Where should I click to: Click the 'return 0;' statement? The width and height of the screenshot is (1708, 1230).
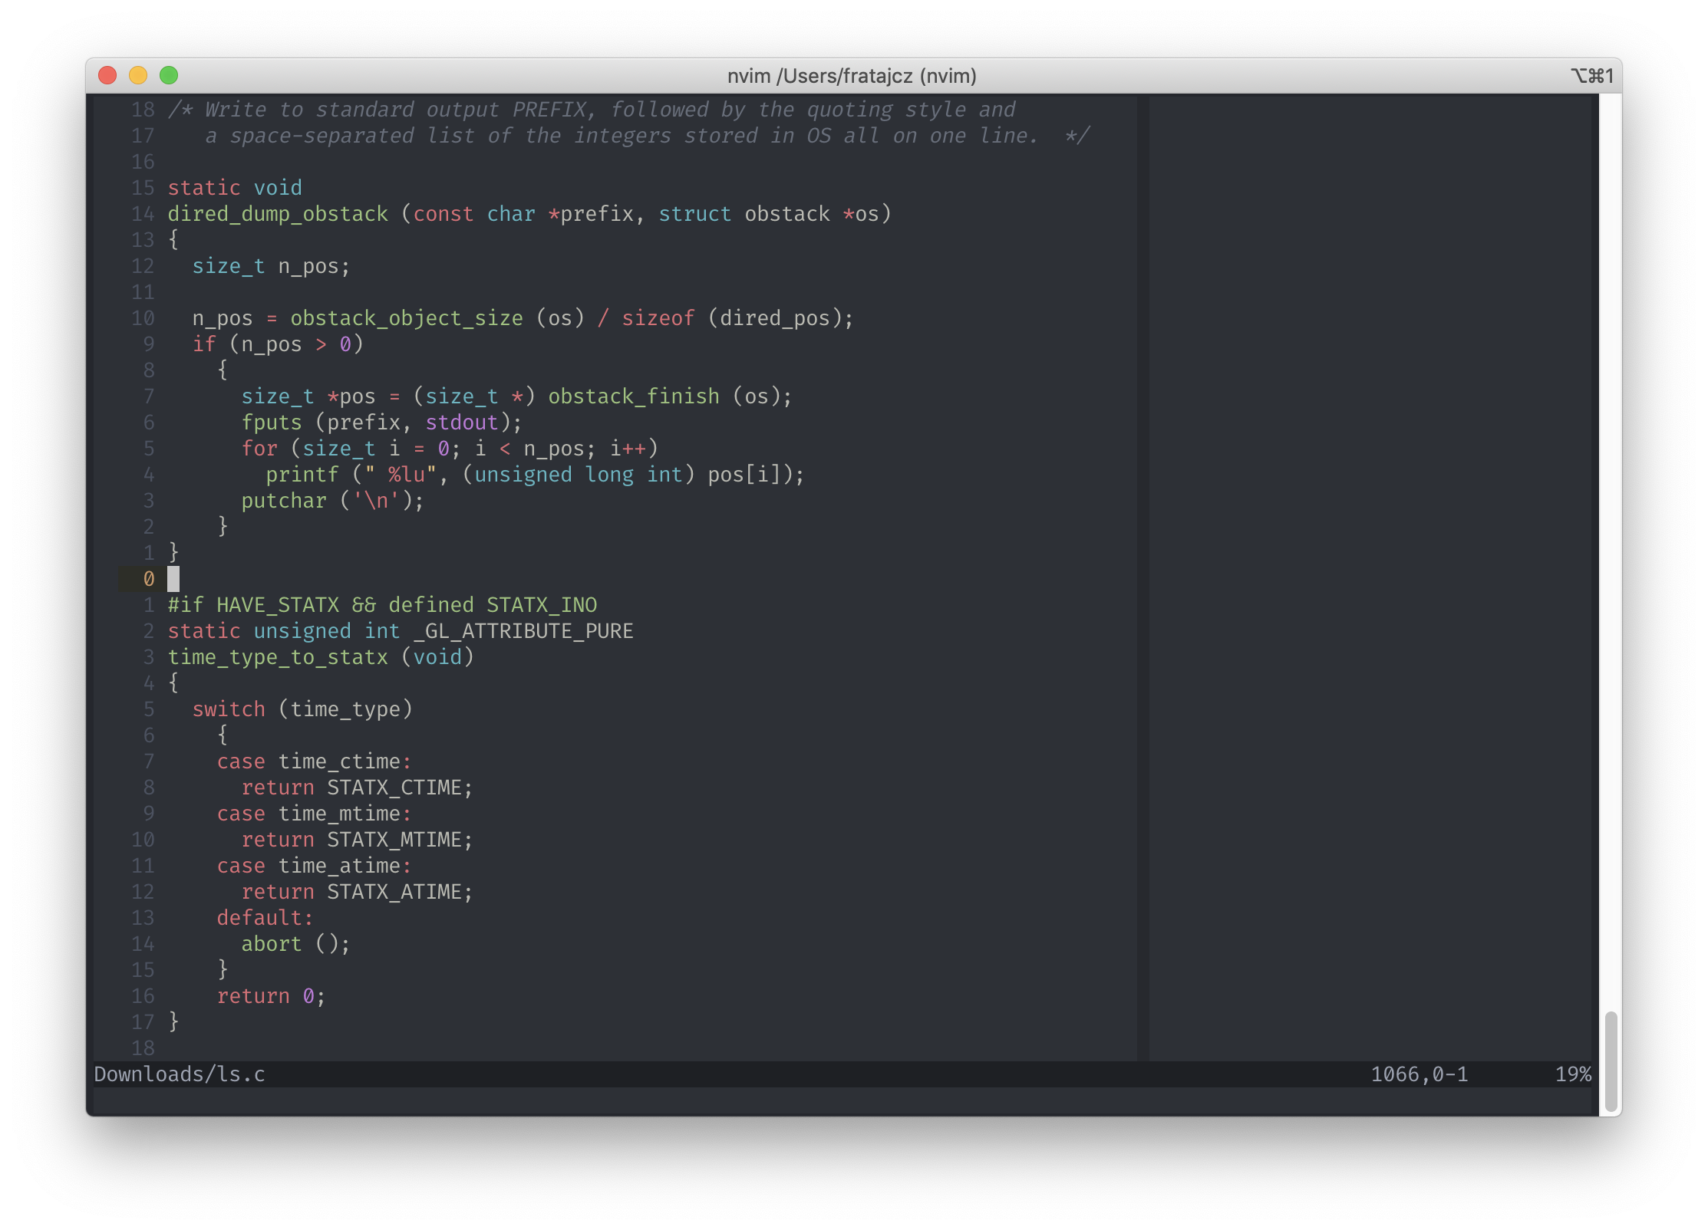tap(271, 996)
